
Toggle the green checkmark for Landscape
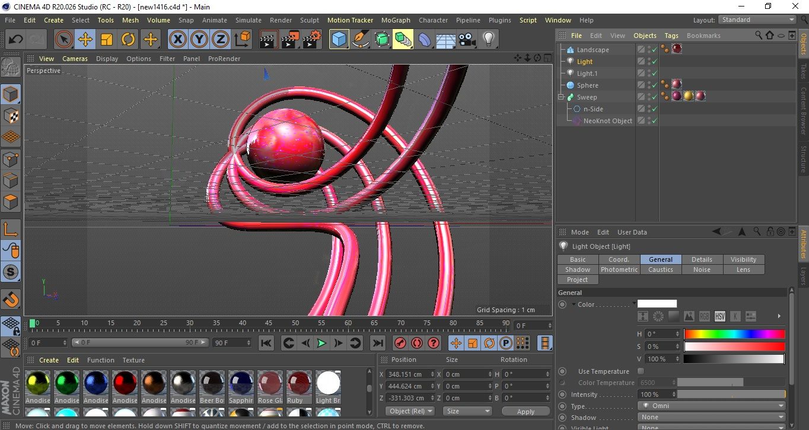pos(655,50)
